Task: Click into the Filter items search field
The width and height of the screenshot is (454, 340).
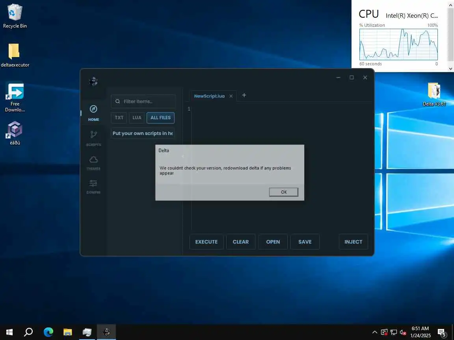Action: 143,101
